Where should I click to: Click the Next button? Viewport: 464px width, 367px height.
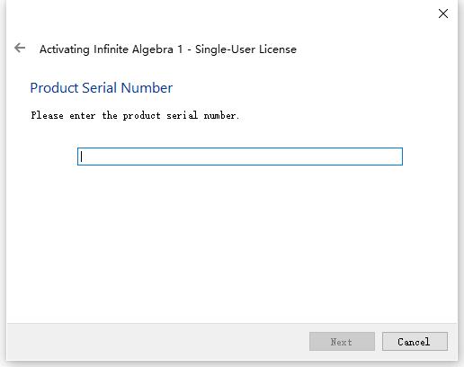[x=342, y=341]
